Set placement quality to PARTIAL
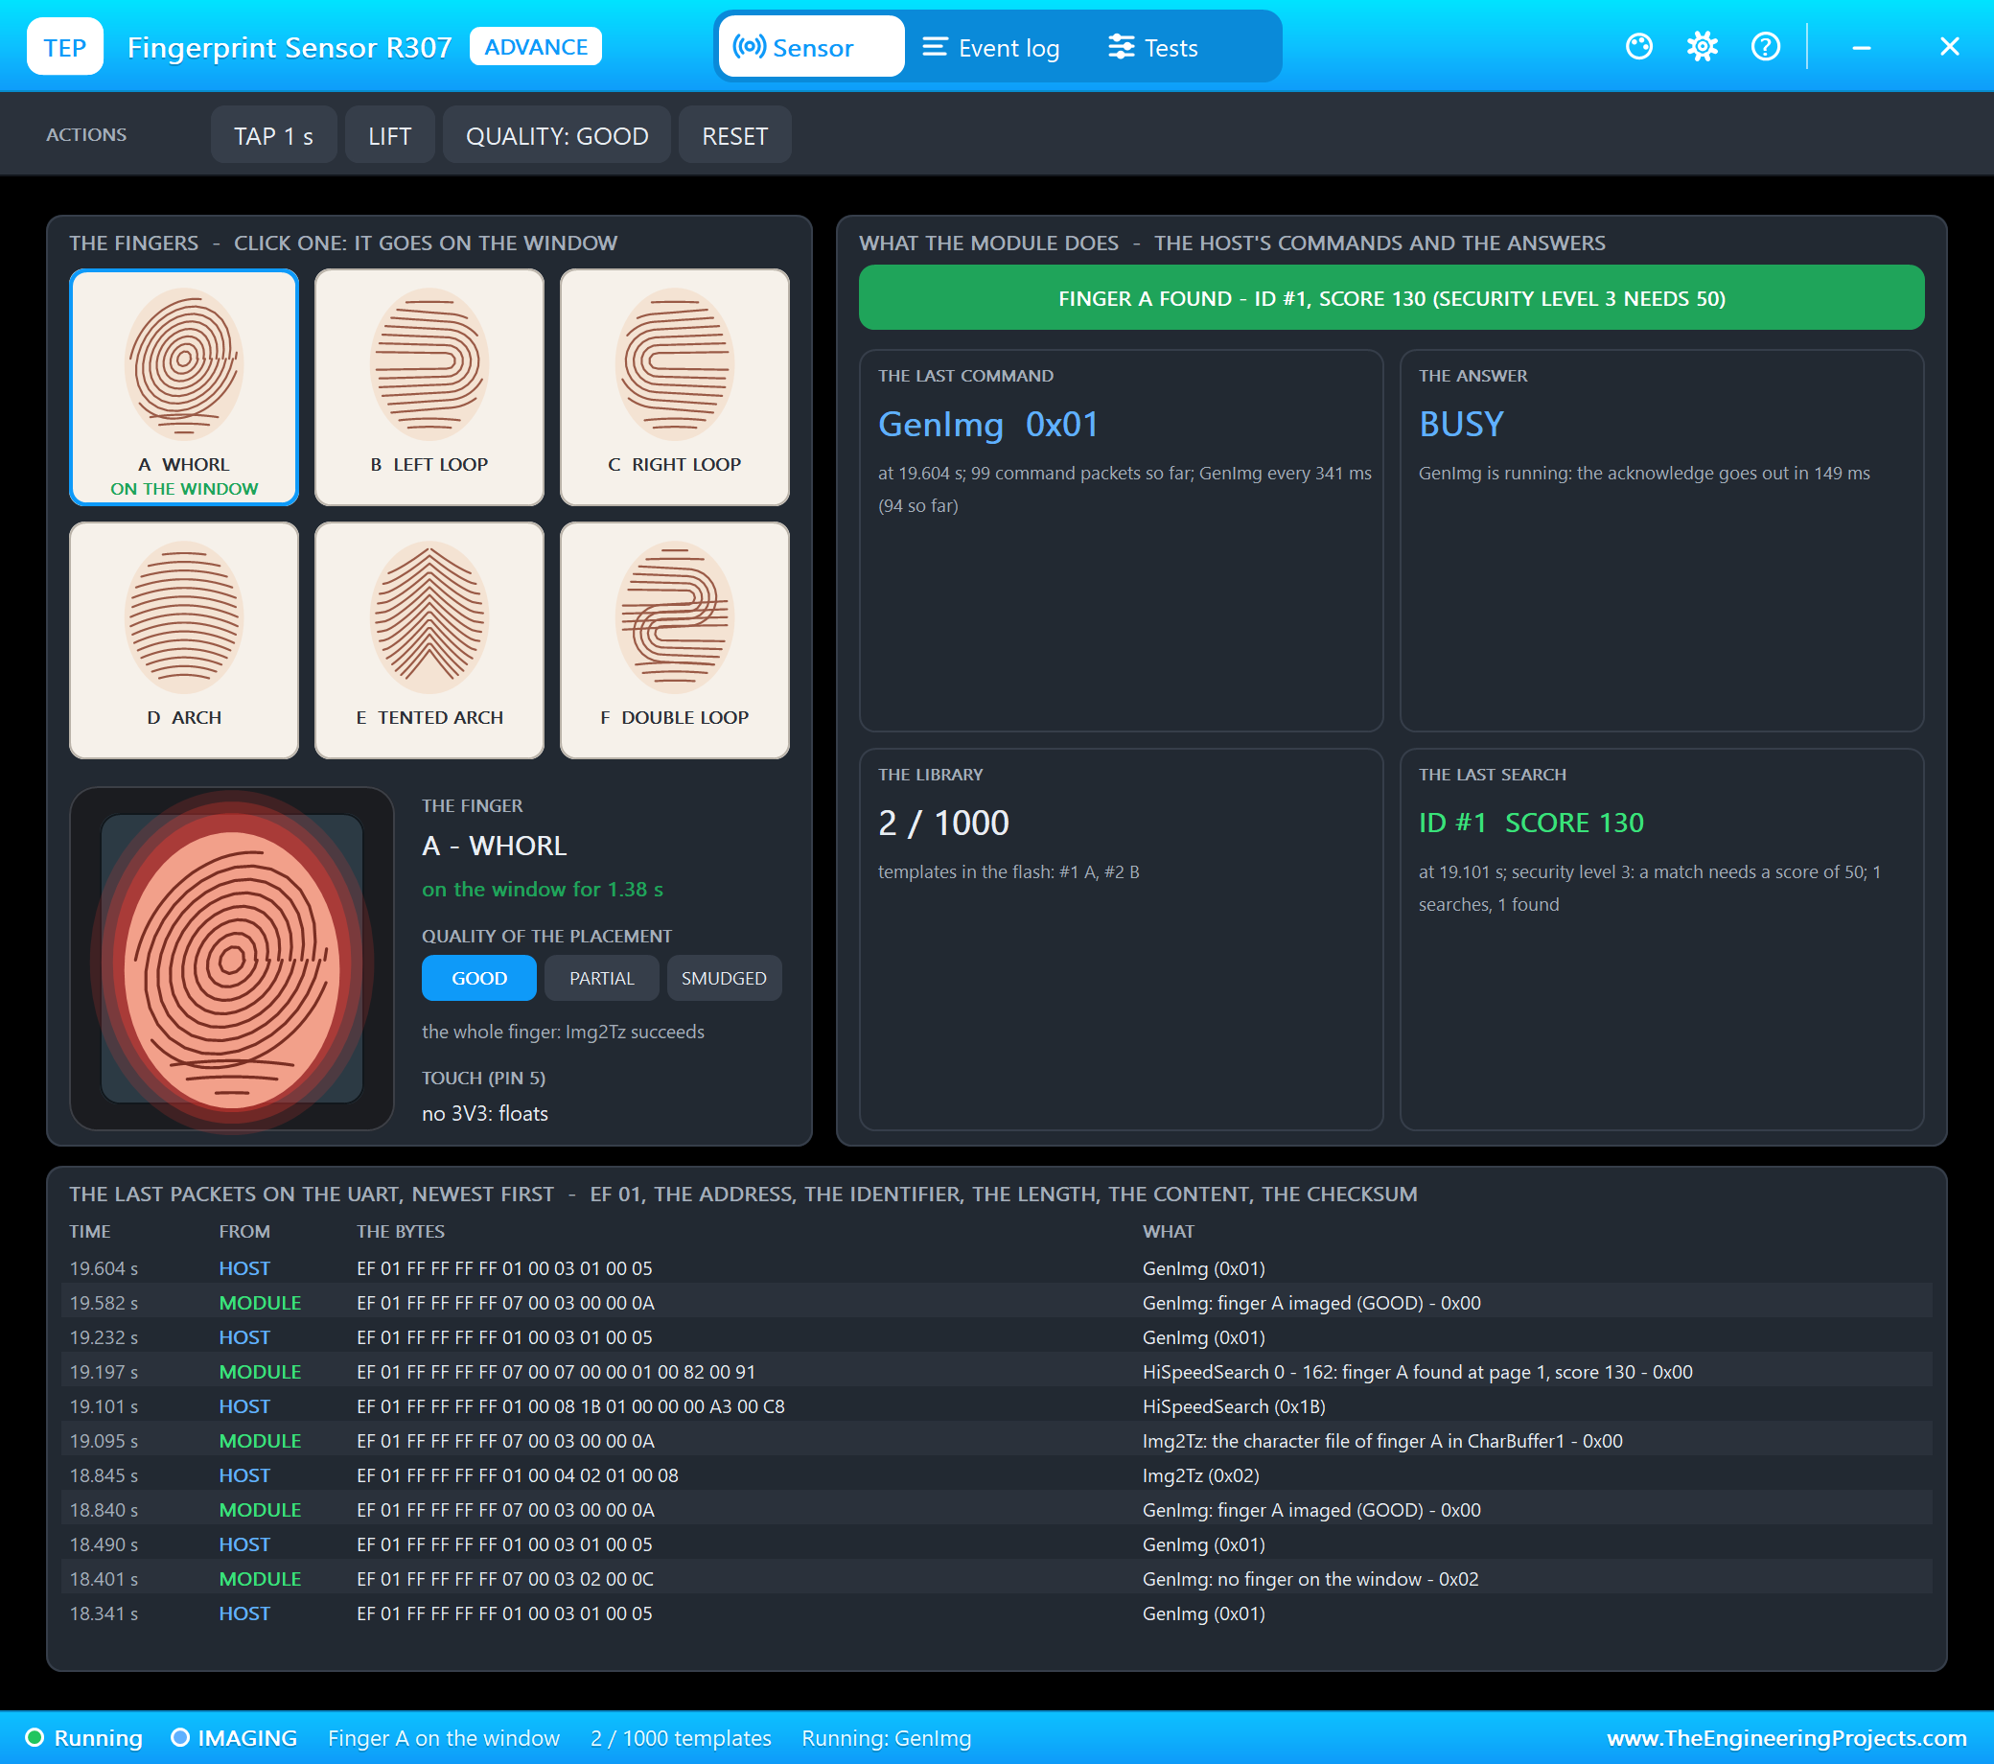This screenshot has width=1994, height=1764. (x=602, y=978)
